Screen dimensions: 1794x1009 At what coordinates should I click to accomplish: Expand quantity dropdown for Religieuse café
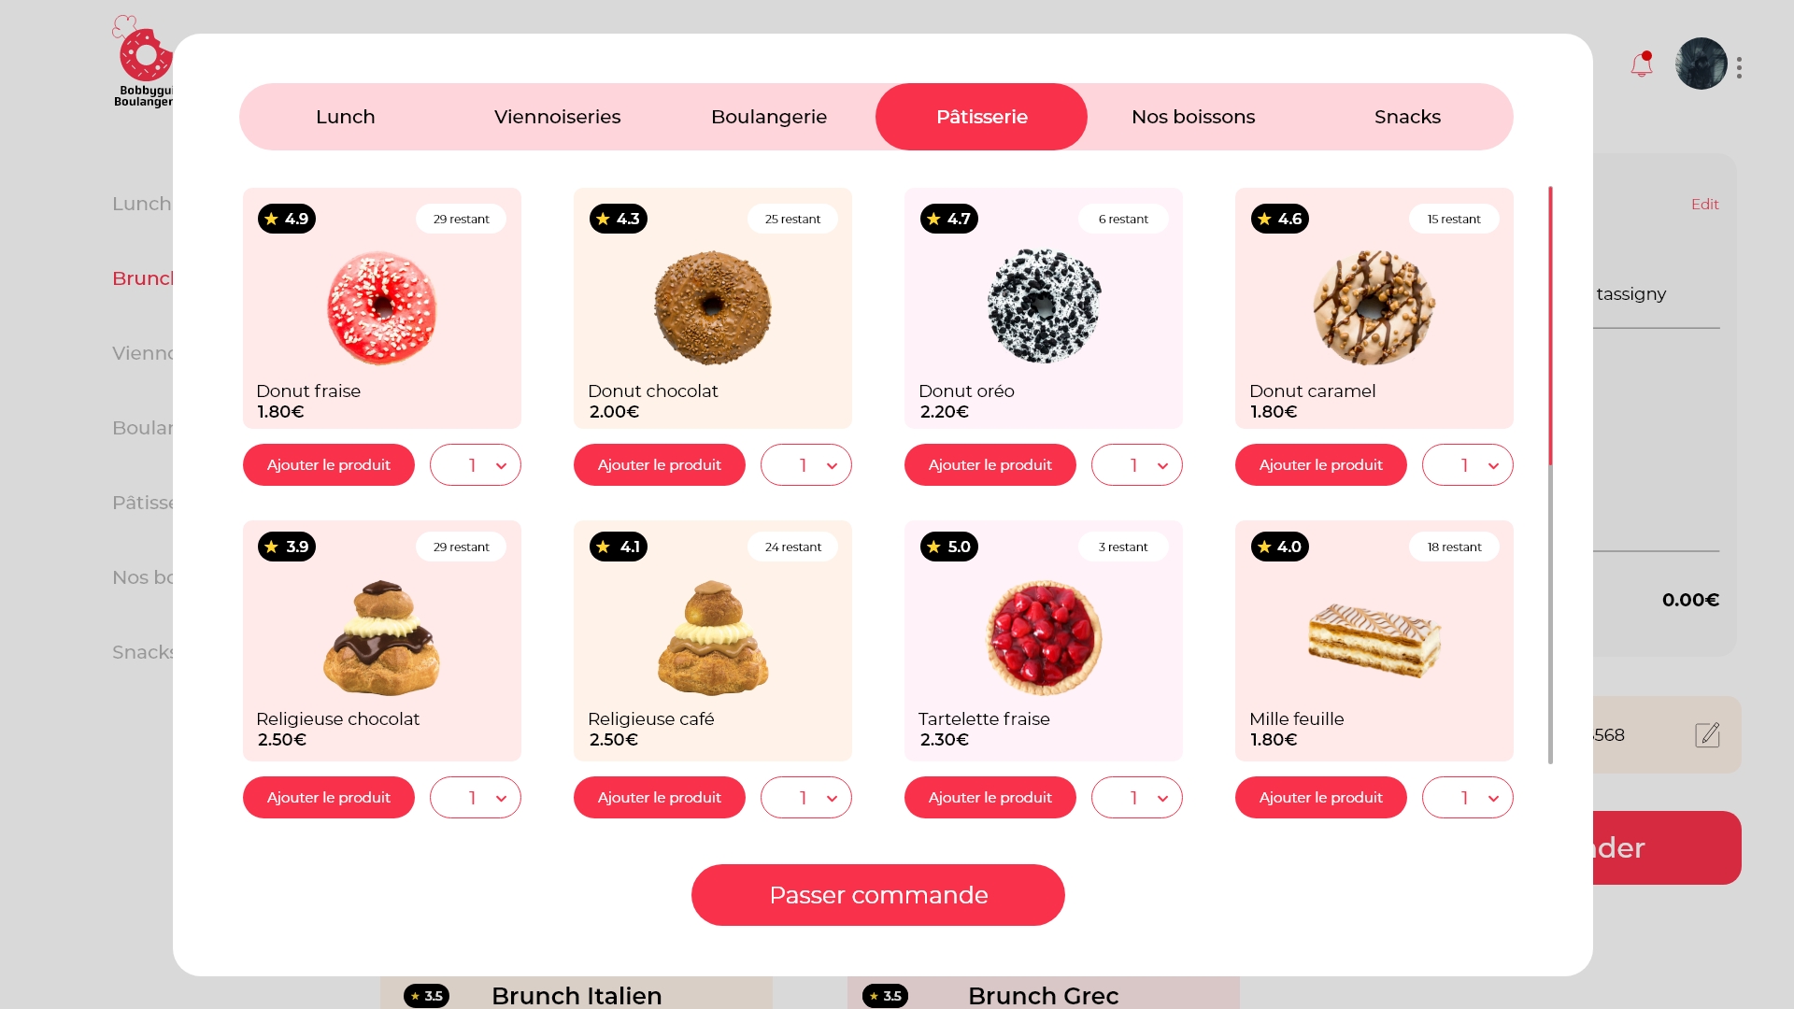806,797
